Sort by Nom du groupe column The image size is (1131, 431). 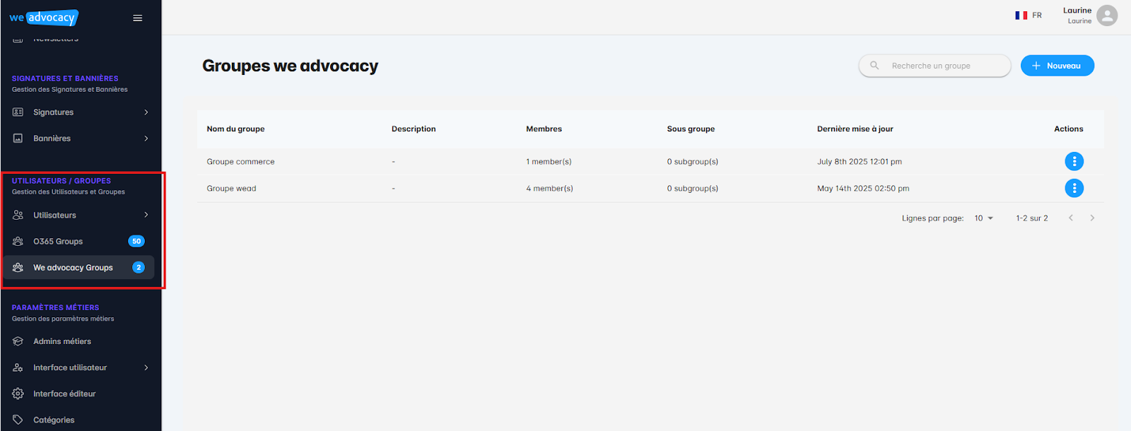click(x=235, y=129)
